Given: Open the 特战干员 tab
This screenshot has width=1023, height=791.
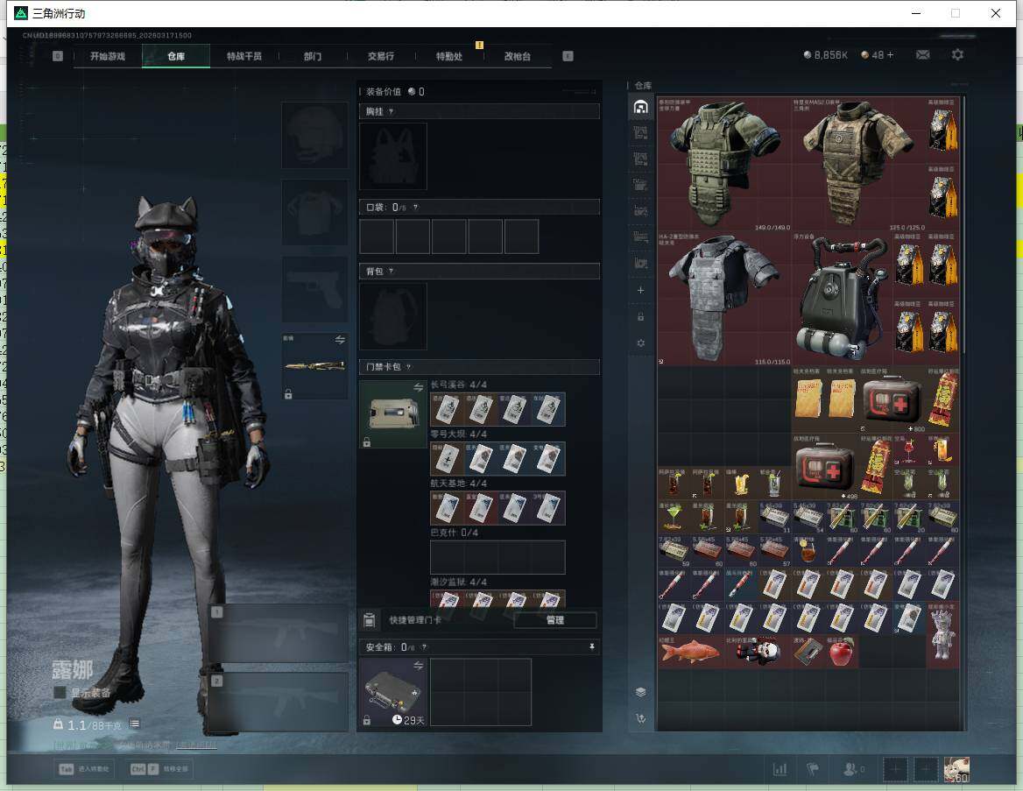Looking at the screenshot, I should point(244,56).
